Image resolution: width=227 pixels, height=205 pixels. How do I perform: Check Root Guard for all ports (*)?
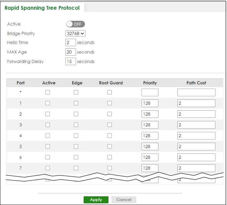(109, 92)
